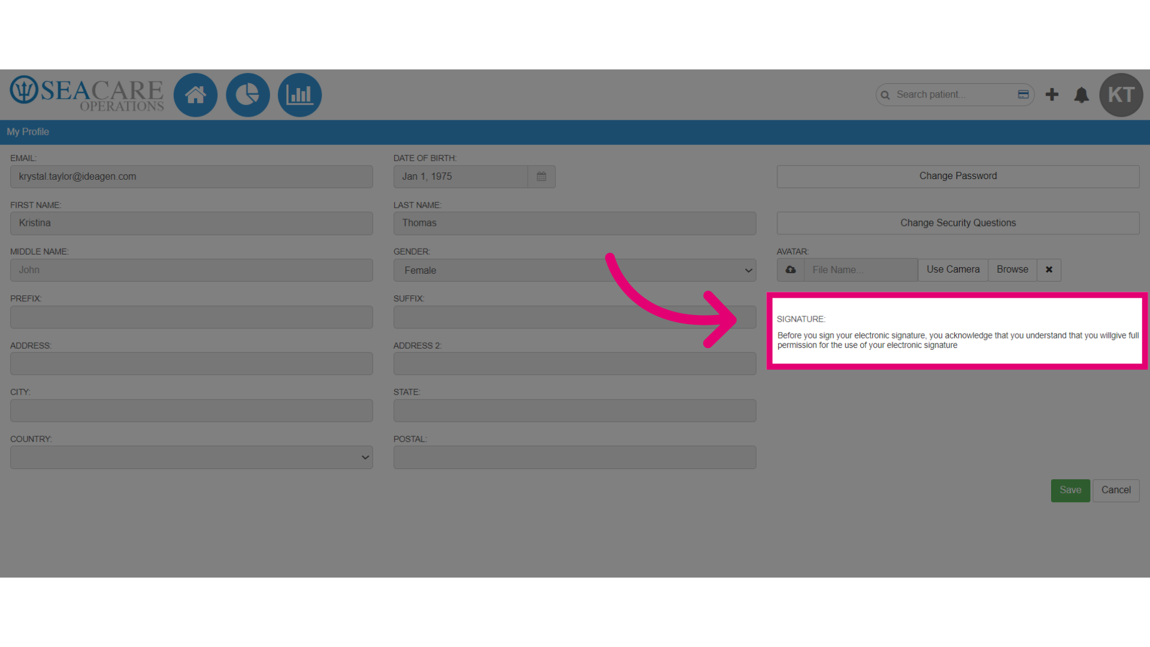Click the plus add patient icon
The width and height of the screenshot is (1150, 647).
click(x=1052, y=95)
